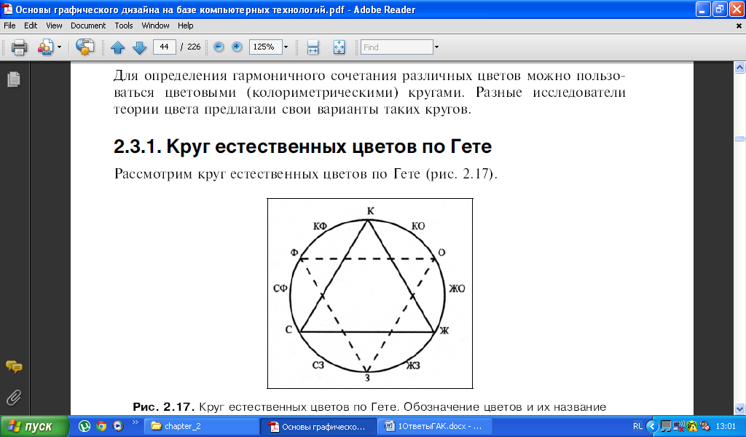Zoom out with the minus button
Screen dimensions: 746x437
pos(219,47)
